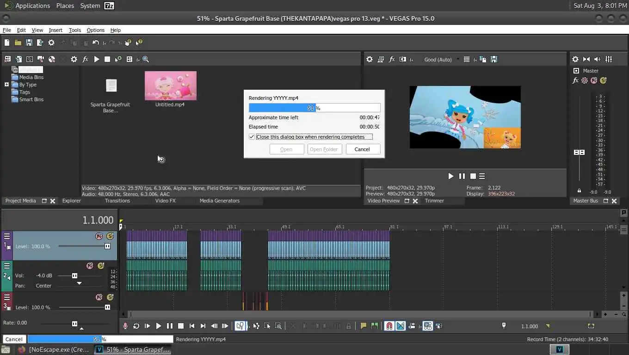Click Video Output FX icon in preview

(x=392, y=59)
